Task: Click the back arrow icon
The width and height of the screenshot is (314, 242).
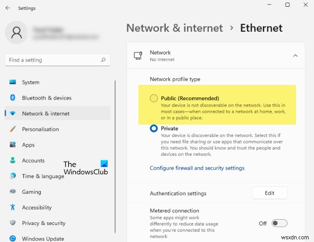Action: tap(8, 8)
